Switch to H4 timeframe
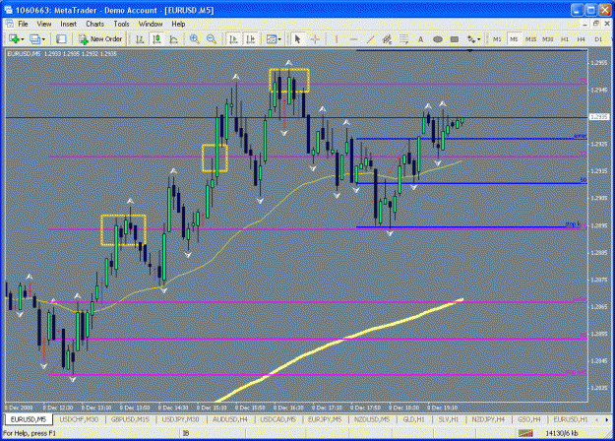615x441 pixels. [x=582, y=39]
